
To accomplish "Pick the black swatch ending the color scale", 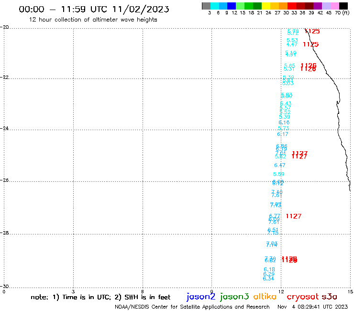I will pyautogui.click(x=343, y=6).
